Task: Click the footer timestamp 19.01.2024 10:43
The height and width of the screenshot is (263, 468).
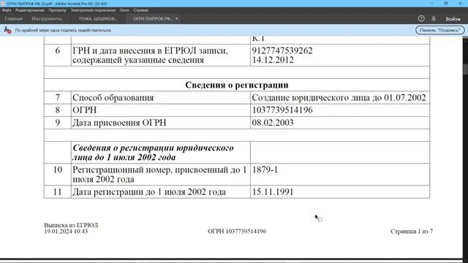Action: click(x=66, y=232)
